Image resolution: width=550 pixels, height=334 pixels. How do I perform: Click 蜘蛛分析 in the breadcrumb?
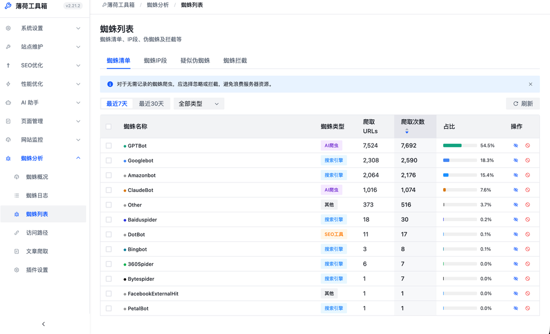[158, 5]
